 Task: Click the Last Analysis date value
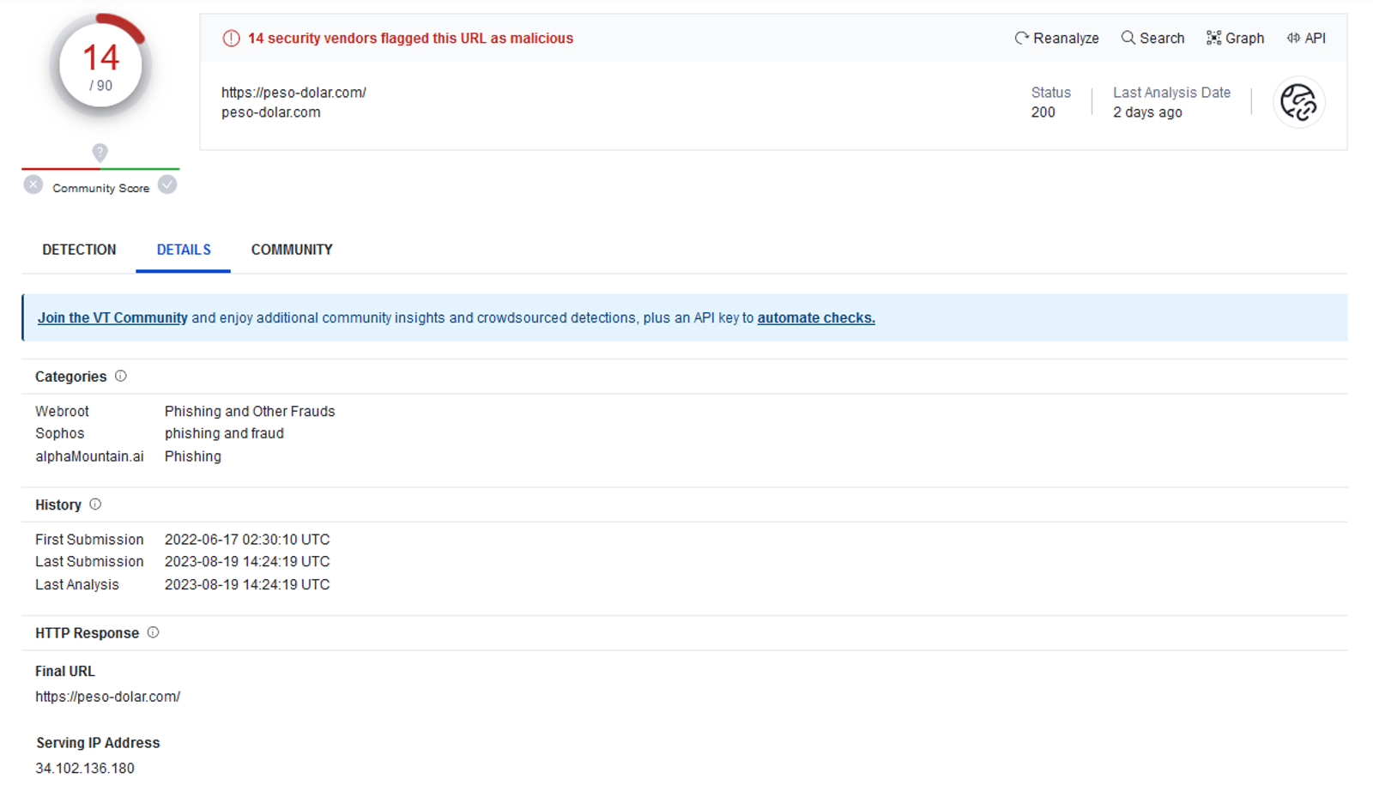click(x=247, y=584)
